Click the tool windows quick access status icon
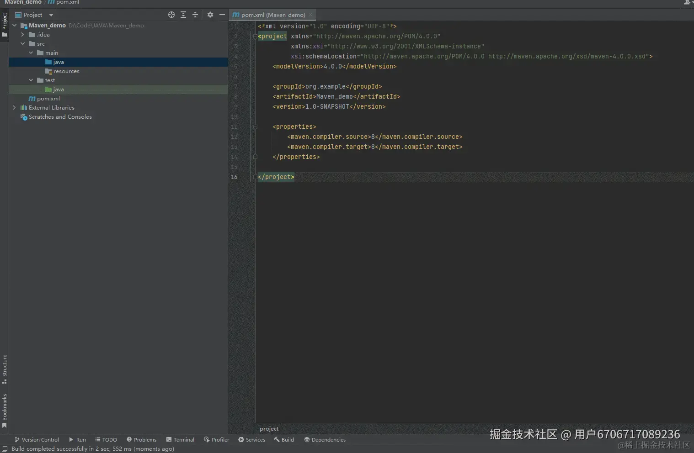694x453 pixels. 5,449
